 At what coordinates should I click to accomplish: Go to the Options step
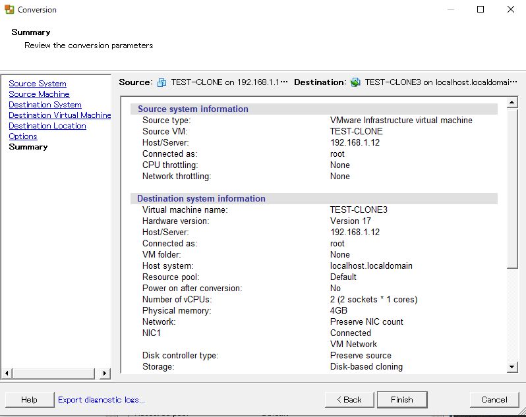(x=23, y=136)
